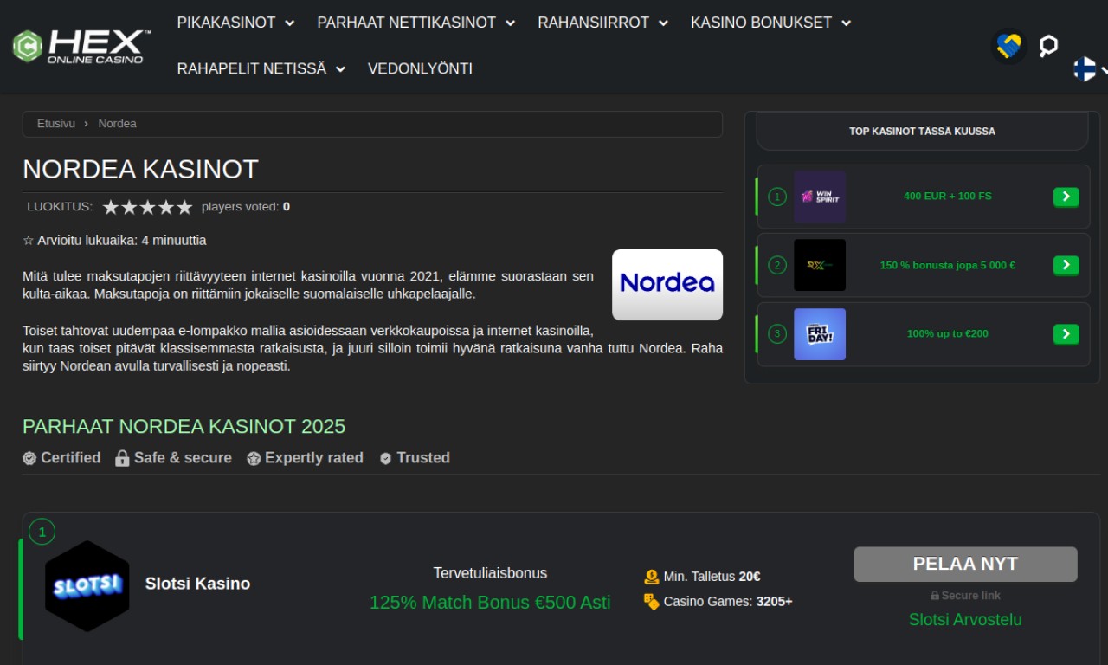Open the Win Spirit casino logo
Screen dimensions: 1108x665
click(x=820, y=197)
